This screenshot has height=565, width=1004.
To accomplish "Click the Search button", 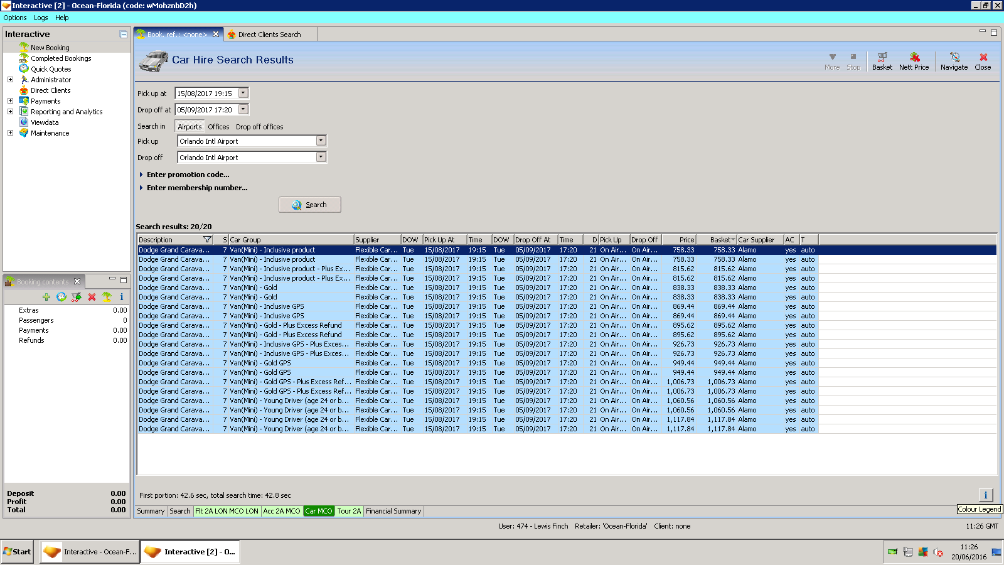I will click(x=310, y=205).
